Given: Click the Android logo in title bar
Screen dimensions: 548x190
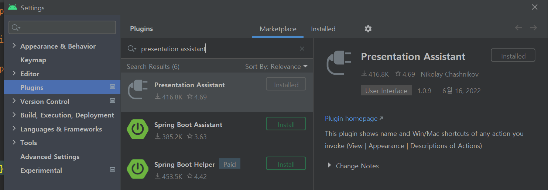Looking at the screenshot, I should [13, 7].
